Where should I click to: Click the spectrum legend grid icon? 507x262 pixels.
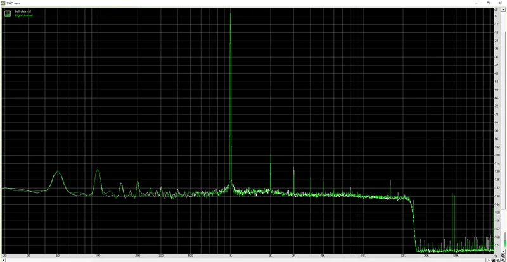click(8, 13)
